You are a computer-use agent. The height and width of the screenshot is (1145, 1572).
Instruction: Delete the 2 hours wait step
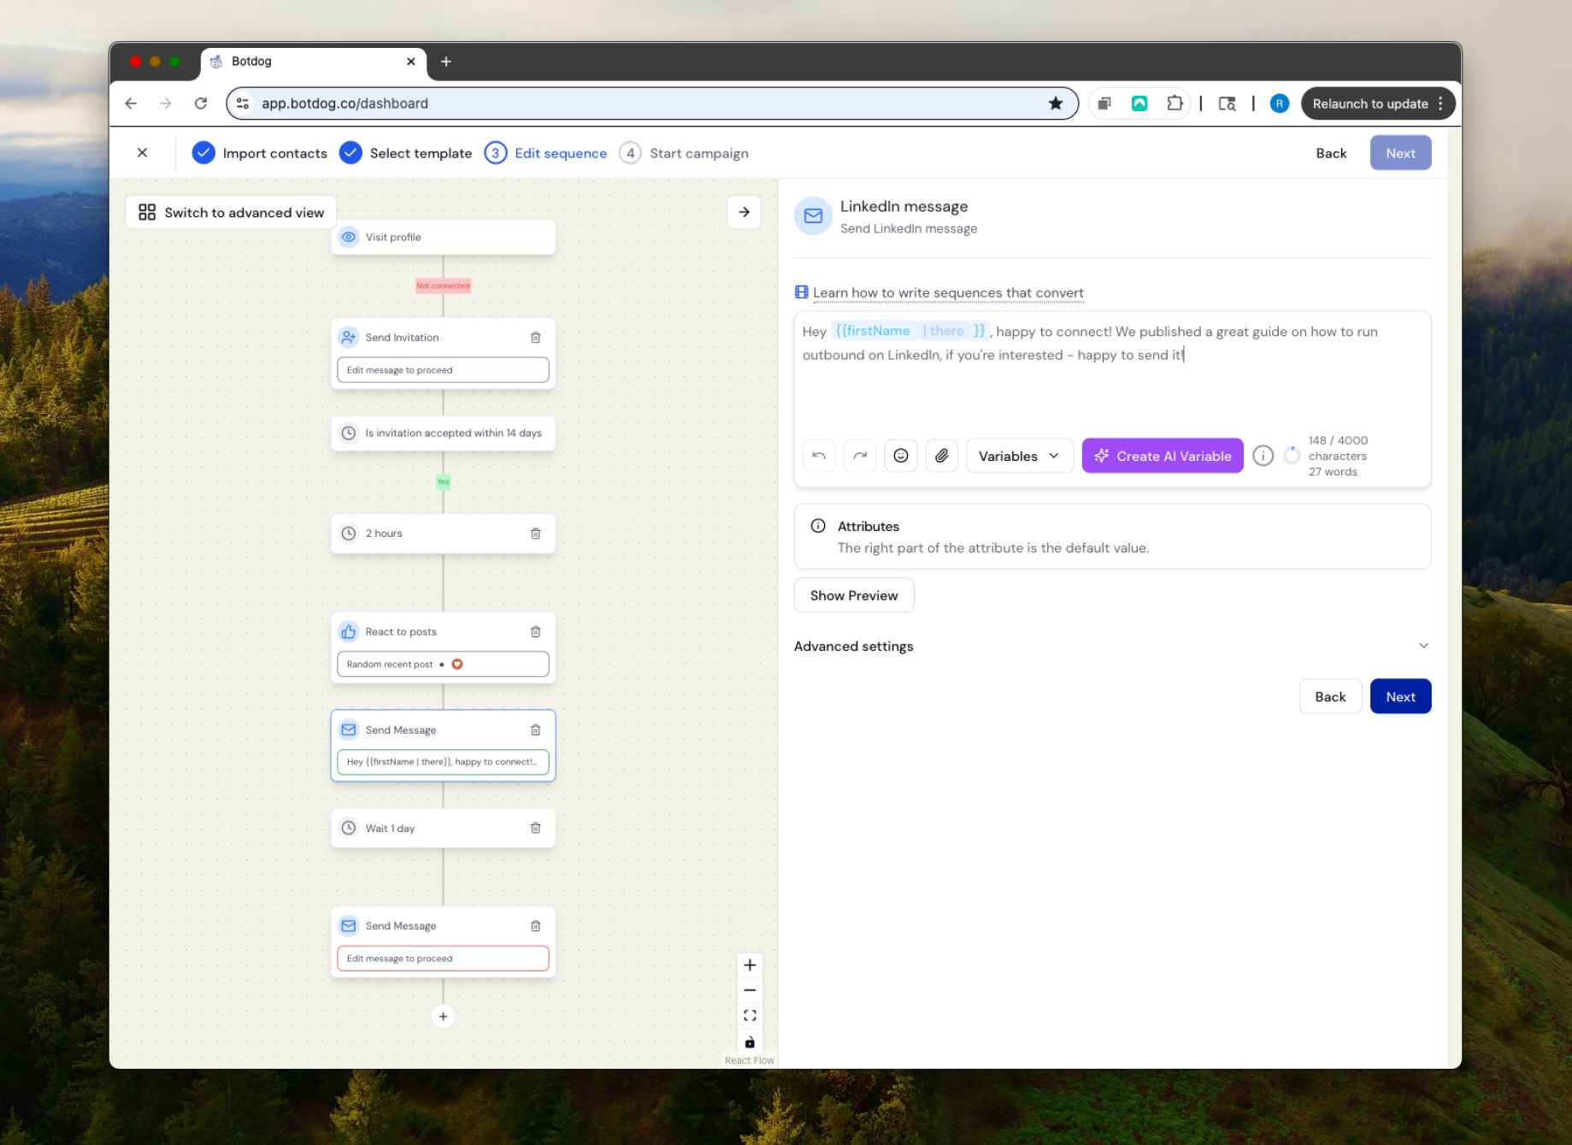click(x=535, y=533)
